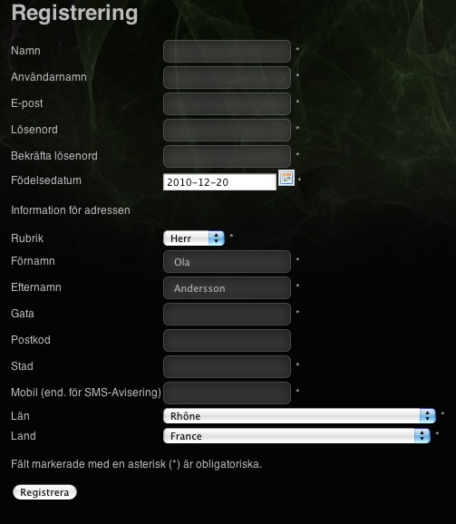Click the Födelsedatum label

(x=46, y=180)
